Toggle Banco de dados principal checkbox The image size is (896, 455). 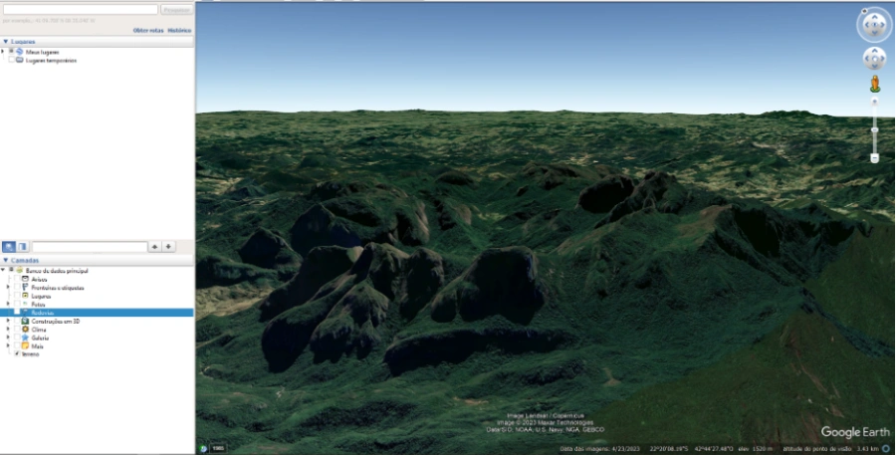pyautogui.click(x=11, y=271)
